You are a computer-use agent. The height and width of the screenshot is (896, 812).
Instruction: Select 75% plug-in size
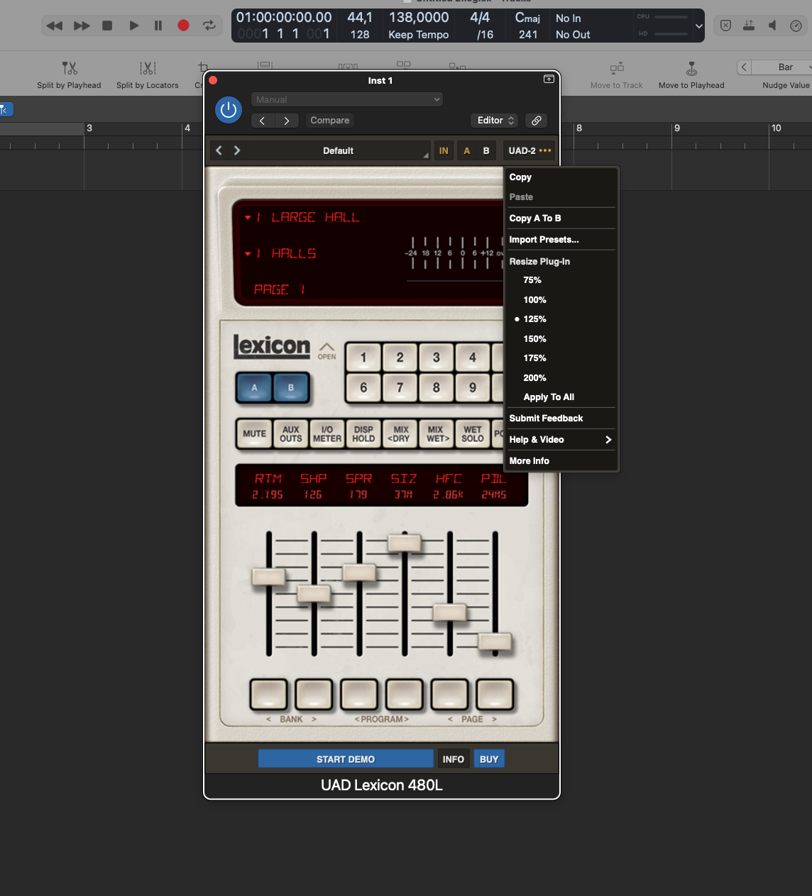tap(561, 280)
